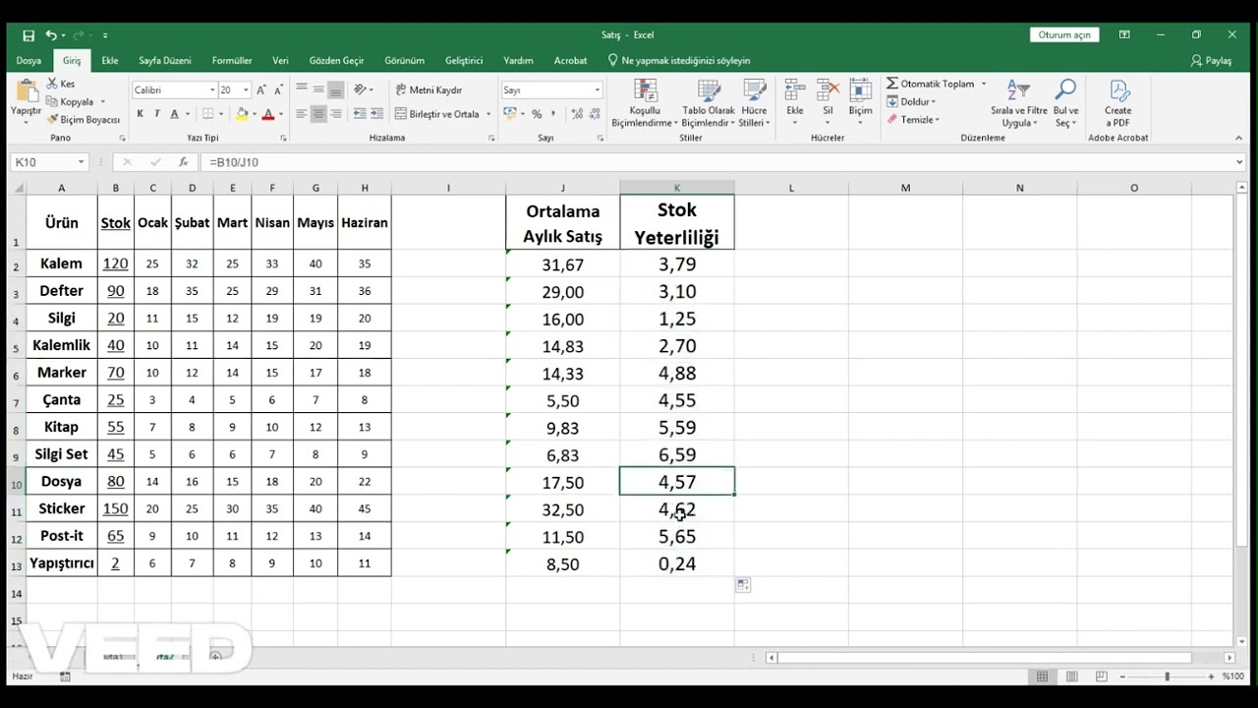Click Otomatik Toplam autosum
The height and width of the screenshot is (708, 1258).
pyautogui.click(x=930, y=84)
